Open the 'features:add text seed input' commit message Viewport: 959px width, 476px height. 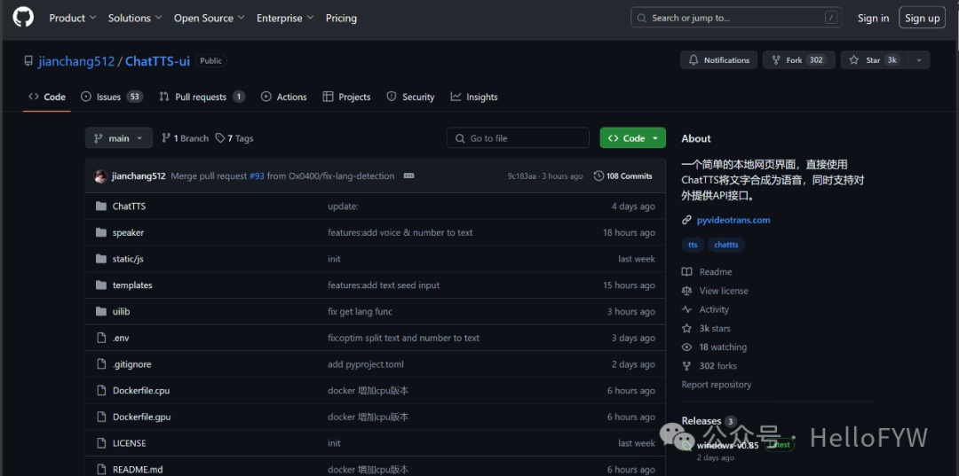pos(384,285)
